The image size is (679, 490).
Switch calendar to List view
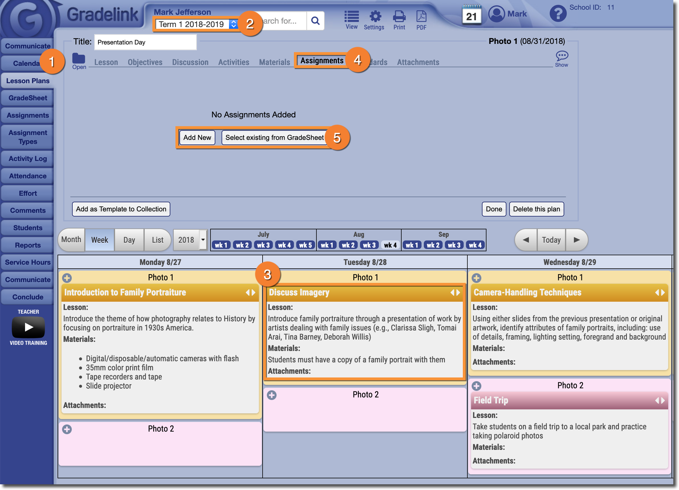(158, 240)
